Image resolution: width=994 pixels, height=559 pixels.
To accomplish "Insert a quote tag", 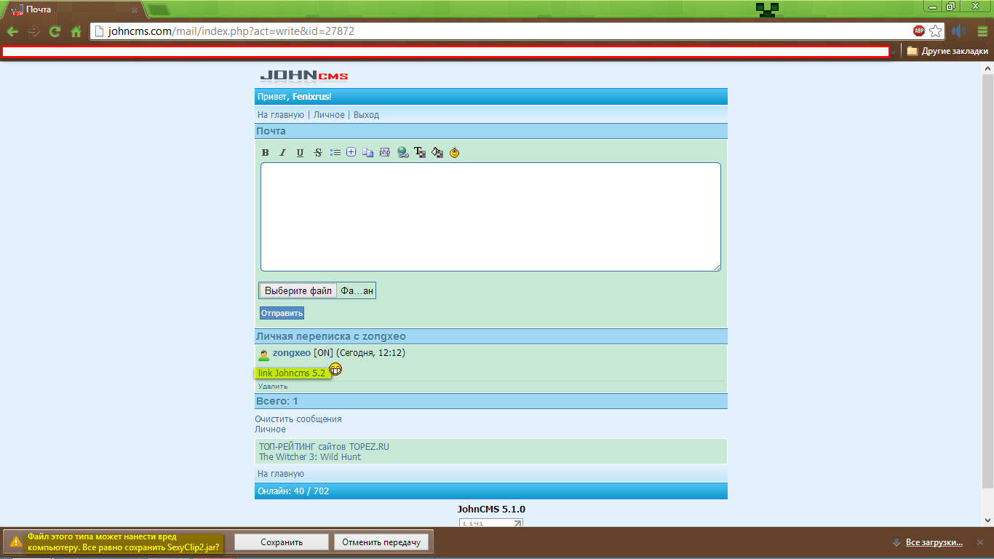I will pos(368,153).
